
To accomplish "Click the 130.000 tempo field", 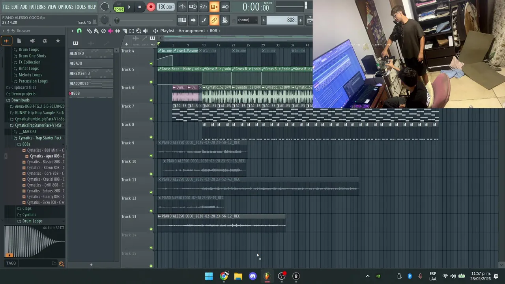I will pyautogui.click(x=165, y=7).
